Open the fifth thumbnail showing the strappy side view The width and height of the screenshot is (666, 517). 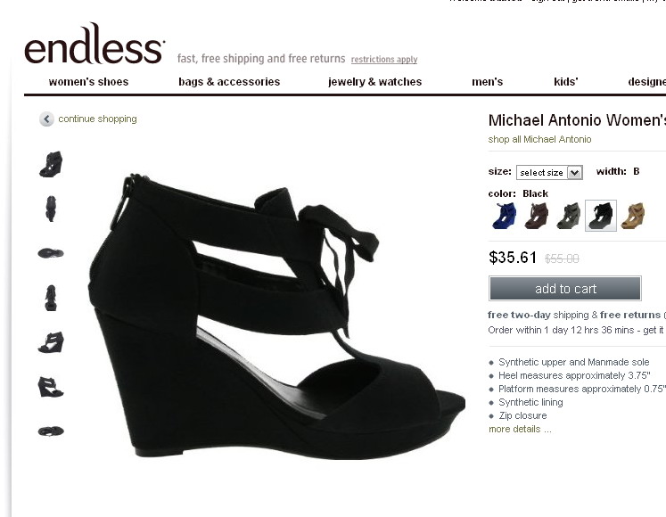pyautogui.click(x=51, y=342)
